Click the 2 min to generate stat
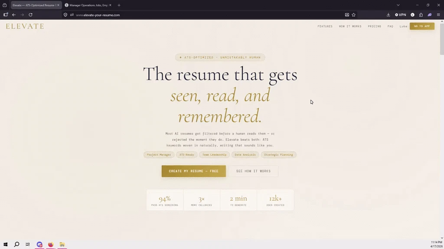444x249 pixels. (238, 201)
